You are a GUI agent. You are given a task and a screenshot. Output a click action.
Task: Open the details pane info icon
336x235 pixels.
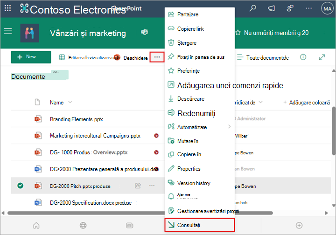tap(303, 57)
